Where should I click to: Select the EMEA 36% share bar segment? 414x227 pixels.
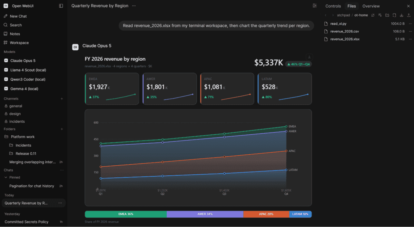click(x=126, y=214)
